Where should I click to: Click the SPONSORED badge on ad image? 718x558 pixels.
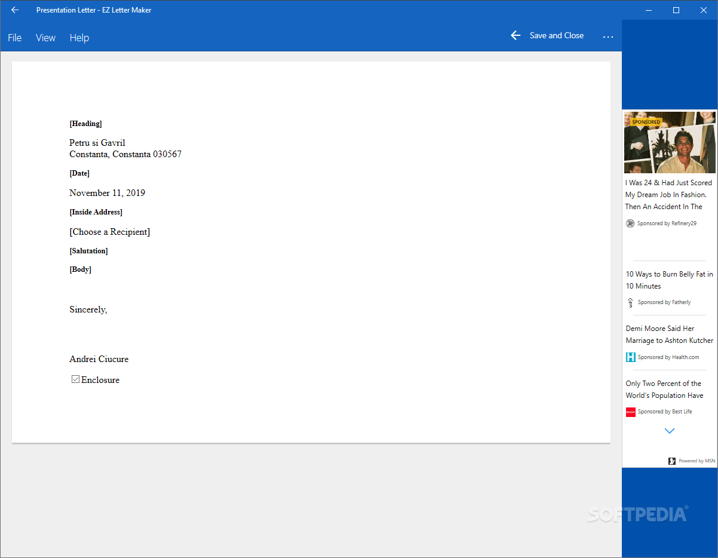pyautogui.click(x=646, y=122)
